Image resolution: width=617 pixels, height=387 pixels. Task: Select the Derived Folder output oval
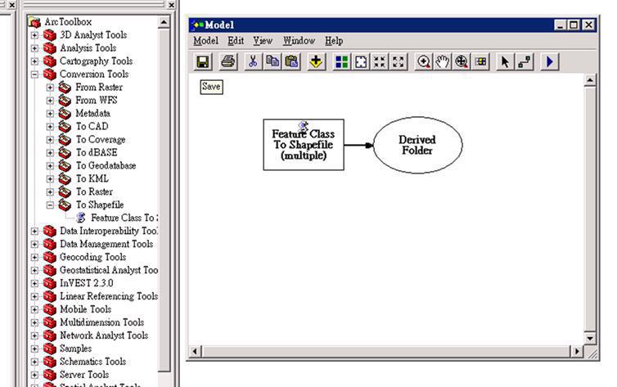[x=417, y=145]
